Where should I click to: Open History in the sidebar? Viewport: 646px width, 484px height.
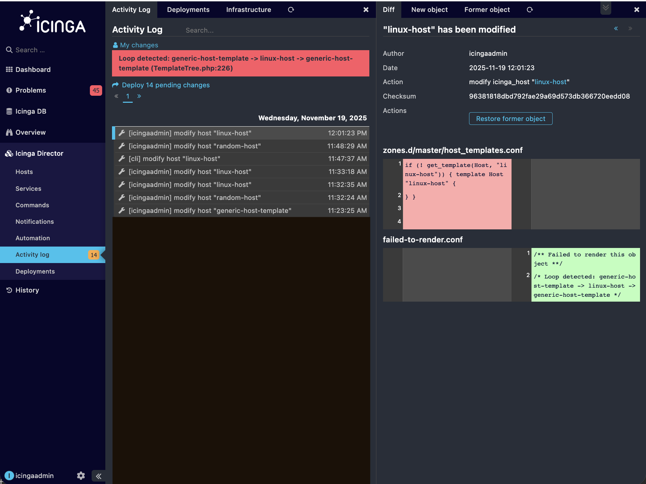pyautogui.click(x=27, y=290)
